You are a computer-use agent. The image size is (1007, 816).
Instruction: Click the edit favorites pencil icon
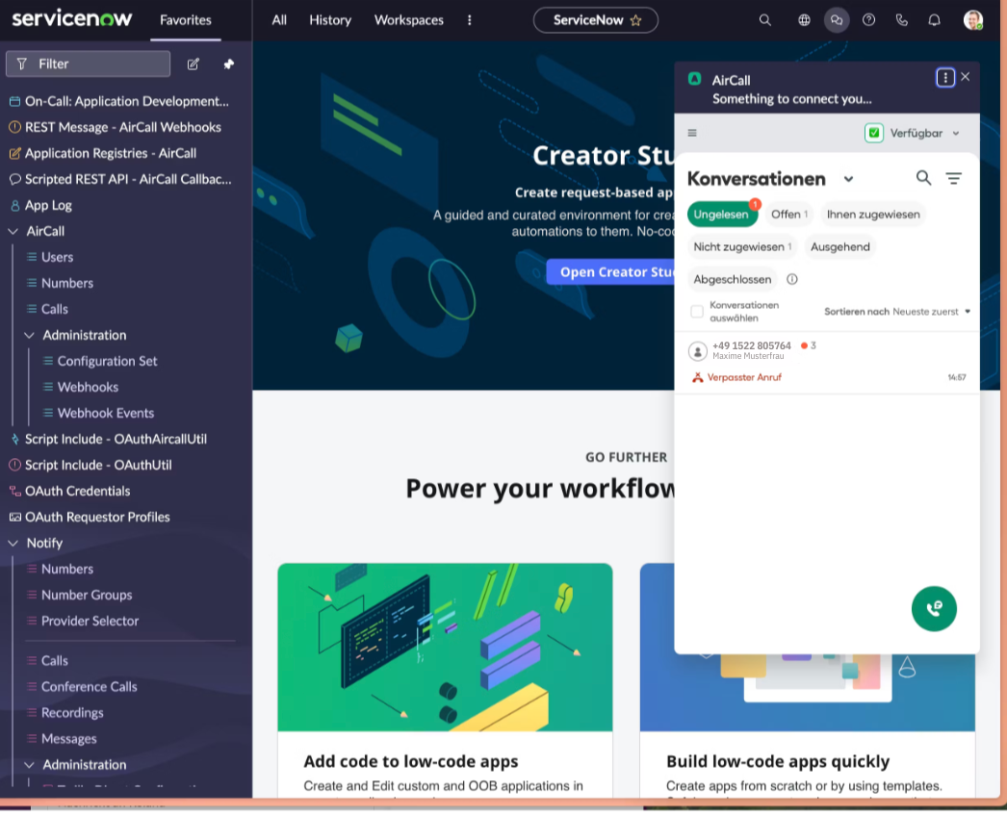point(193,64)
